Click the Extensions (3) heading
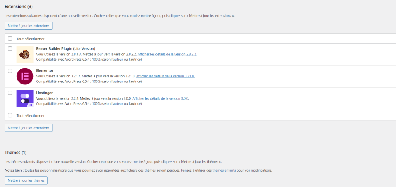This screenshot has height=187, width=396. click(x=19, y=6)
